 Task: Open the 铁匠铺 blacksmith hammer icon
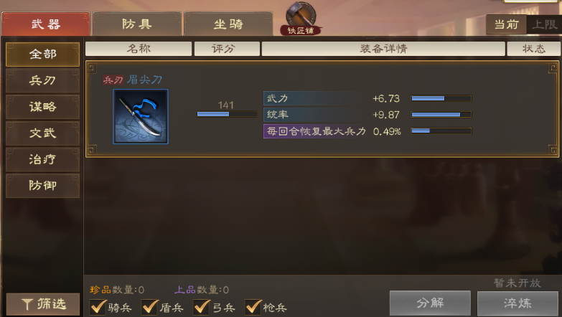pyautogui.click(x=301, y=18)
